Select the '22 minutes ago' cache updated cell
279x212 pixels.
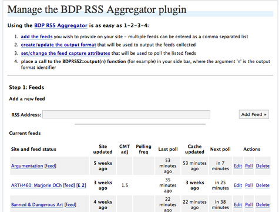click(x=194, y=204)
